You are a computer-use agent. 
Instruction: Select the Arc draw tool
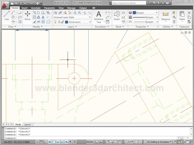click(x=13, y=12)
